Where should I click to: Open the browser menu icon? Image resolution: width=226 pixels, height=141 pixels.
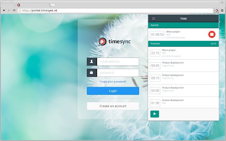click(x=222, y=11)
